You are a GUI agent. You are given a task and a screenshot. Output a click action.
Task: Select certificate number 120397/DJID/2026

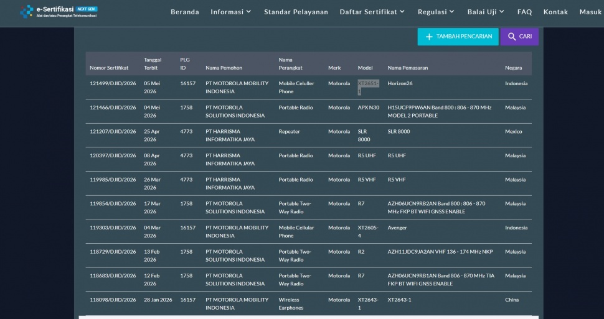pyautogui.click(x=113, y=156)
